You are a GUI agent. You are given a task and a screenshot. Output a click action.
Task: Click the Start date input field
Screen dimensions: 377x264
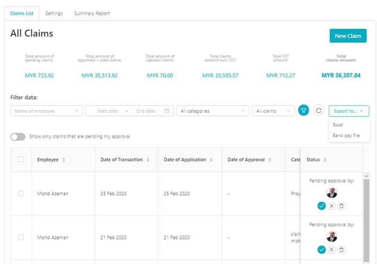click(107, 111)
